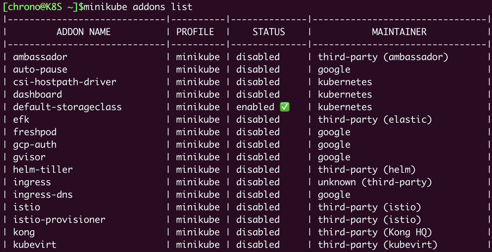Click maintainer 'third-party (Kong HQ)'
This screenshot has height=252, width=492.
375,232
